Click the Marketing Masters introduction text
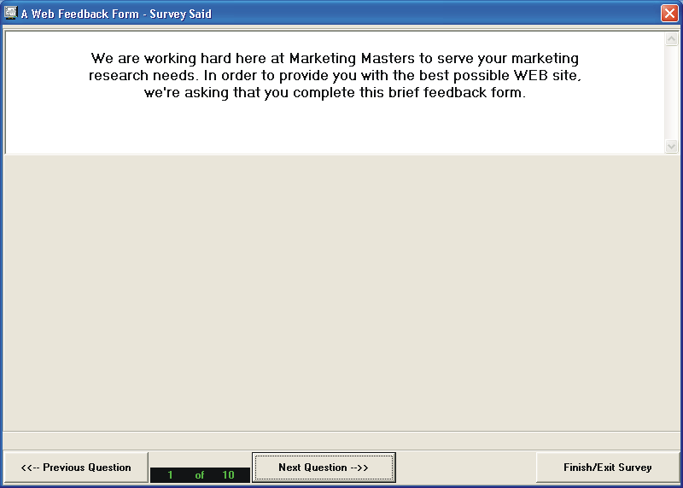Image resolution: width=683 pixels, height=488 pixels. 335,75
